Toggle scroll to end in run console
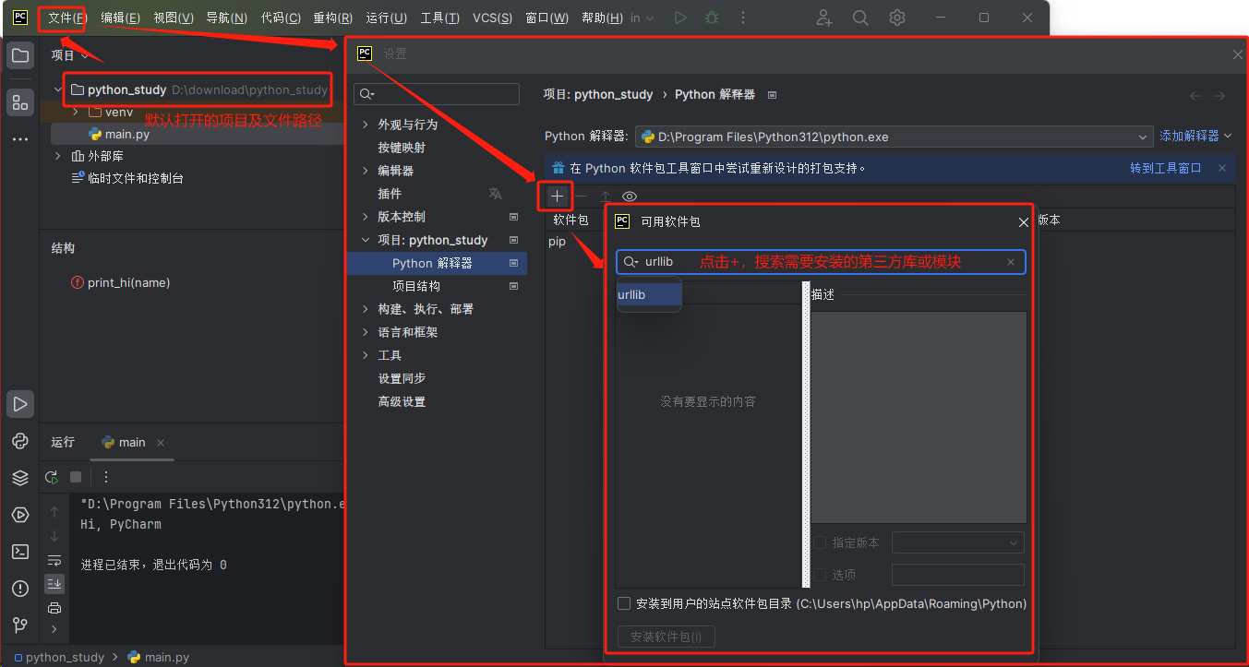The width and height of the screenshot is (1249, 667). 54,583
